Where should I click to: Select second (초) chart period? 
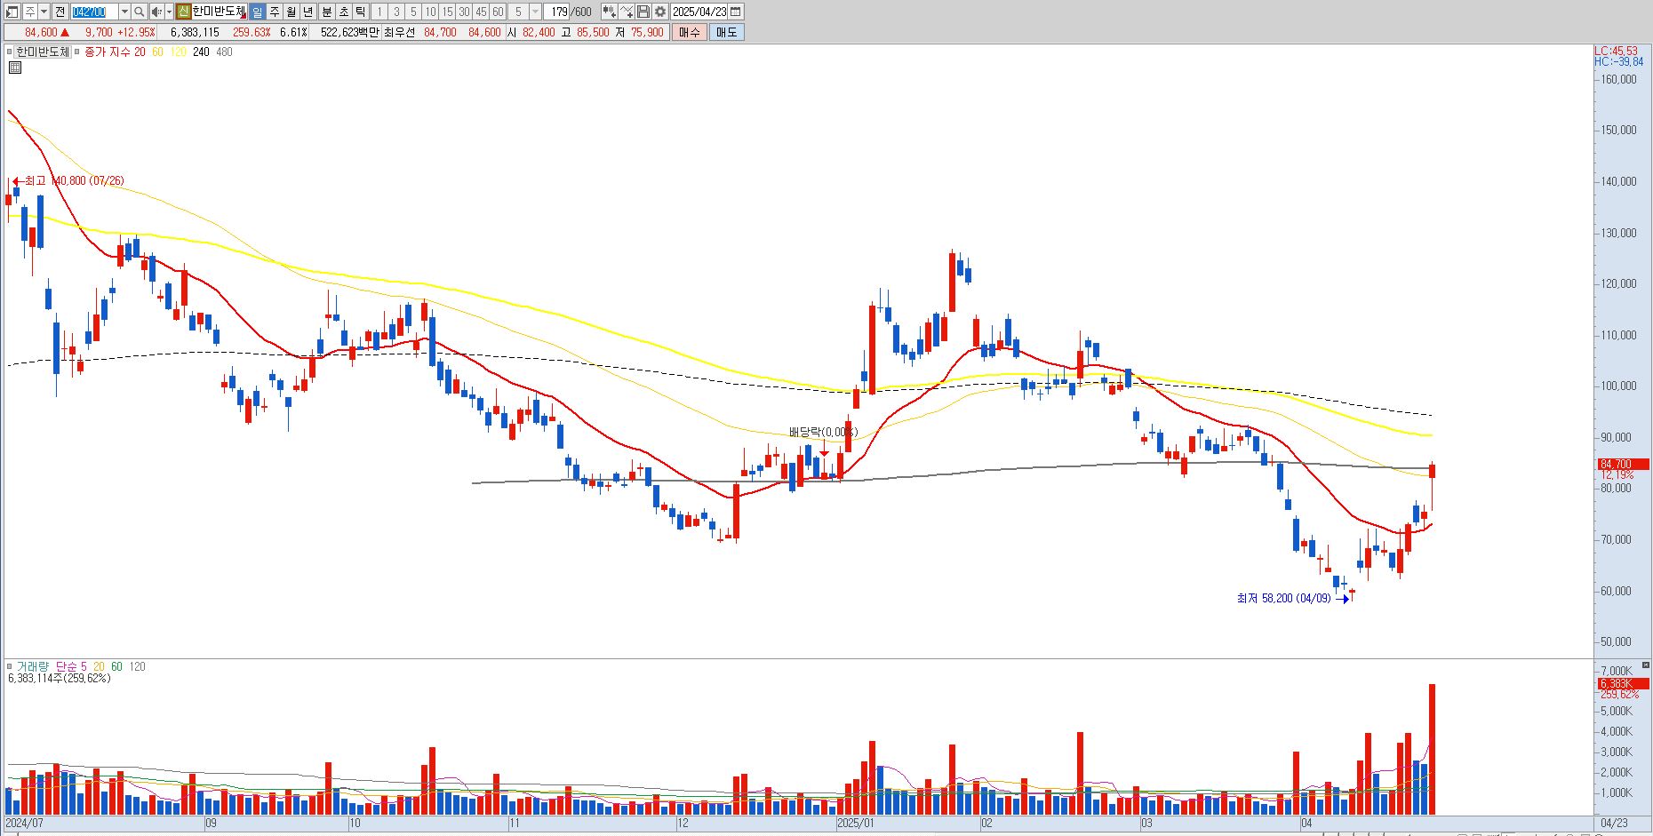[344, 12]
